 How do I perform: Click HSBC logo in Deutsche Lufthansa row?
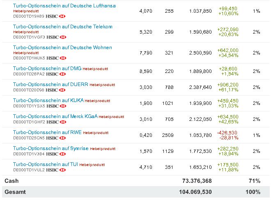[56, 16]
